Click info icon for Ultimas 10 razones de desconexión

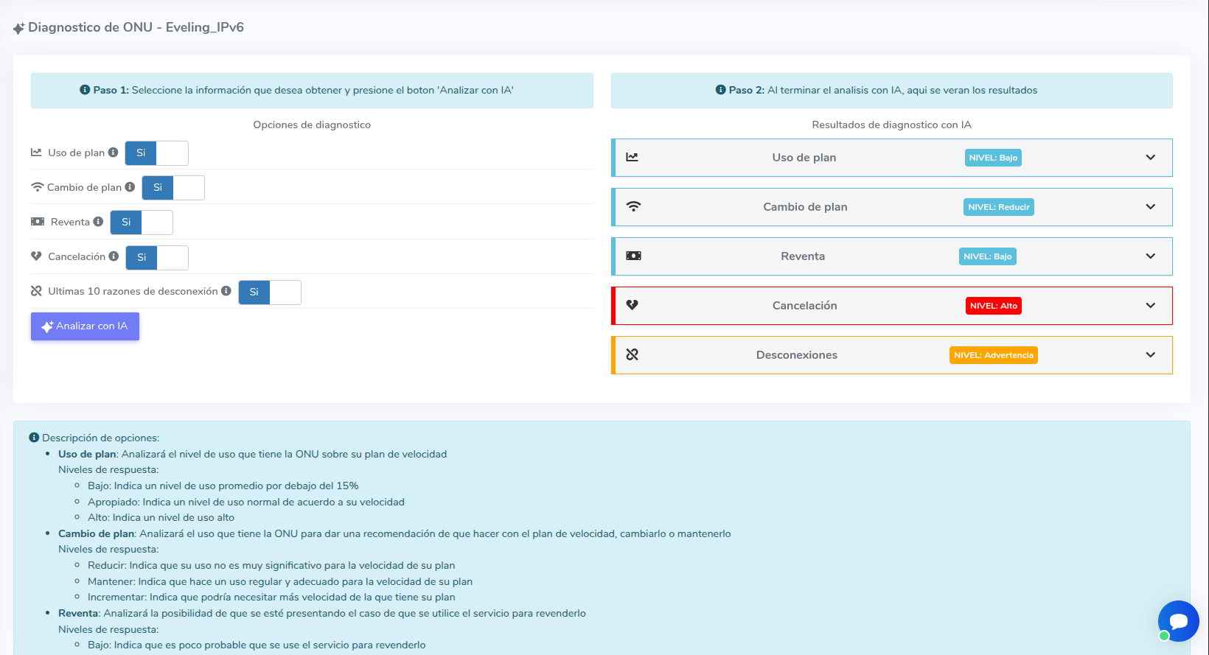pyautogui.click(x=226, y=291)
